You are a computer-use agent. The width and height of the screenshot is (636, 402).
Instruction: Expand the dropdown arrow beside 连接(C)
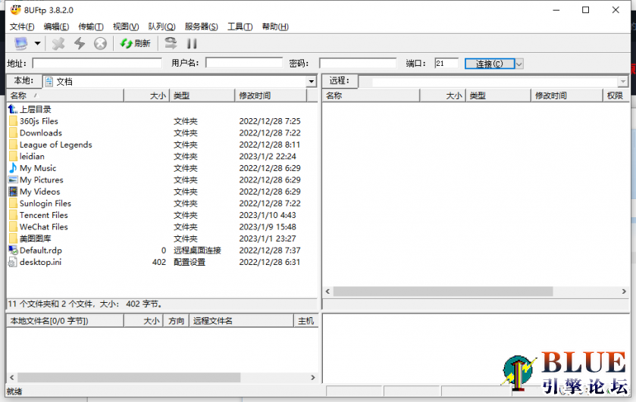[519, 64]
